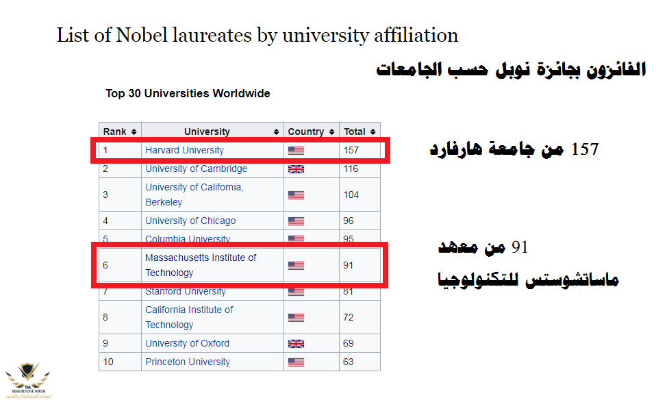Click the US flag in MIT row
The image size is (656, 400).
tap(297, 265)
